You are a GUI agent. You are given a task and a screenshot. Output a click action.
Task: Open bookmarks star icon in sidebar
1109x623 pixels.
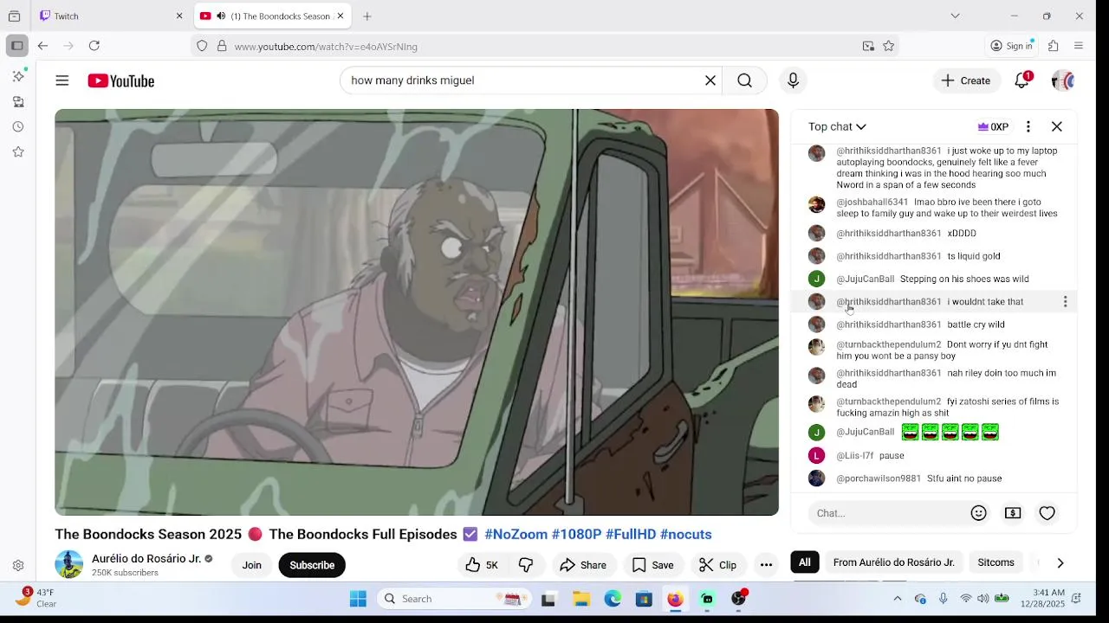(x=18, y=151)
